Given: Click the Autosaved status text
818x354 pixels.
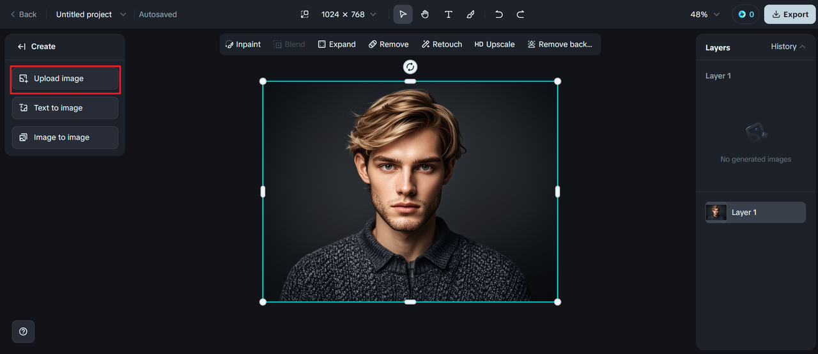Looking at the screenshot, I should [158, 14].
